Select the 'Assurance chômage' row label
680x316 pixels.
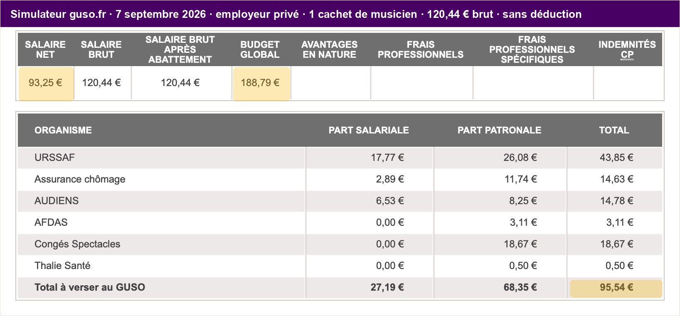[80, 179]
